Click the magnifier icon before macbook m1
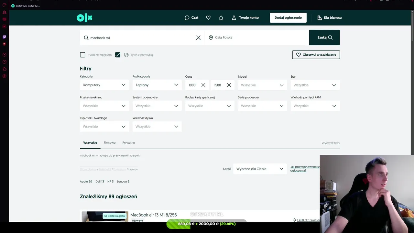414x233 pixels. pyautogui.click(x=86, y=38)
